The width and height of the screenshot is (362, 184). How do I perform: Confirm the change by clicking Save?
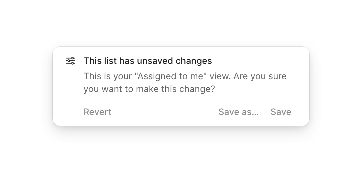[281, 112]
